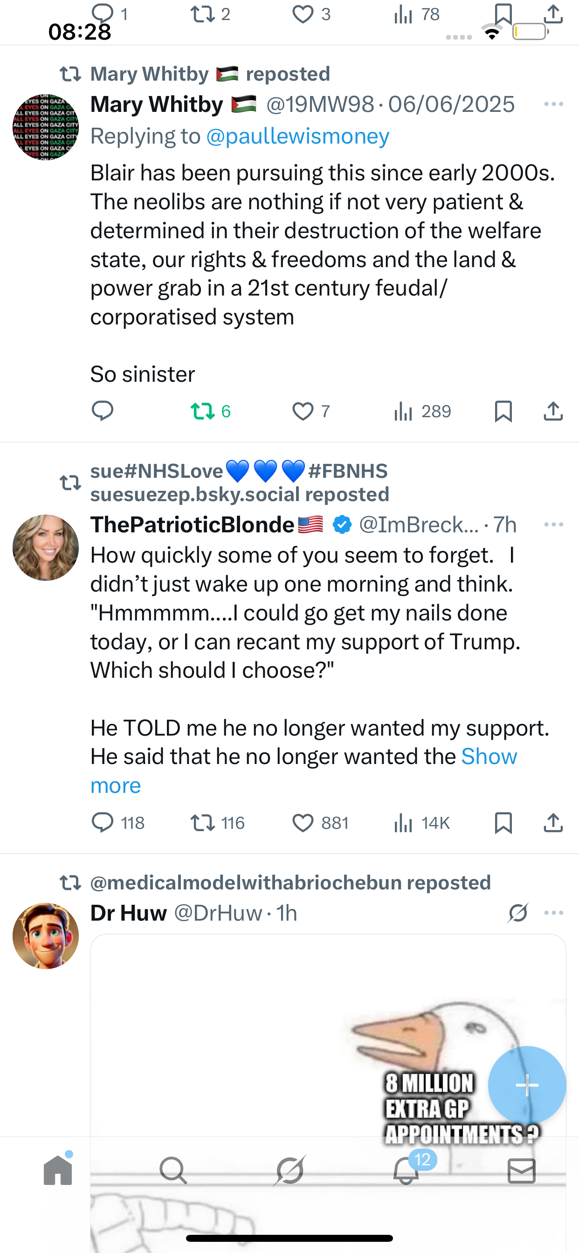The image size is (579, 1253).
Task: Tap the compose new post floating button
Action: [527, 1085]
